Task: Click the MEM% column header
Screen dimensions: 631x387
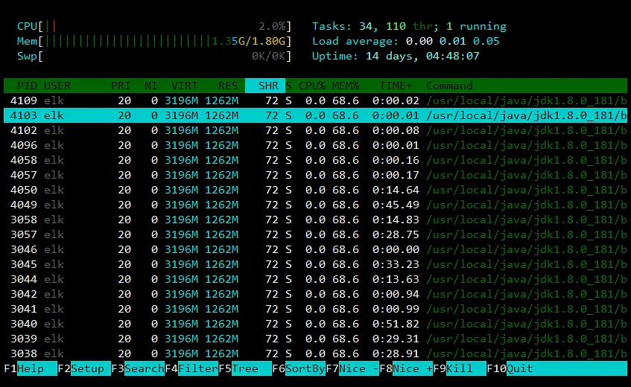Action: (x=346, y=86)
